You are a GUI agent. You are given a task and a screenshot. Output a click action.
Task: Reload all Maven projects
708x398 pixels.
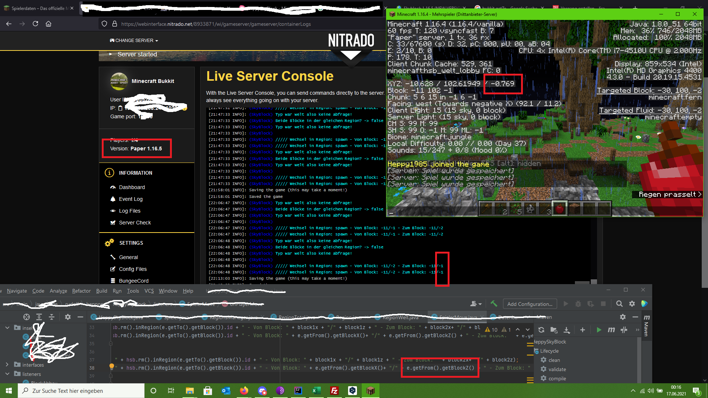coord(541,330)
